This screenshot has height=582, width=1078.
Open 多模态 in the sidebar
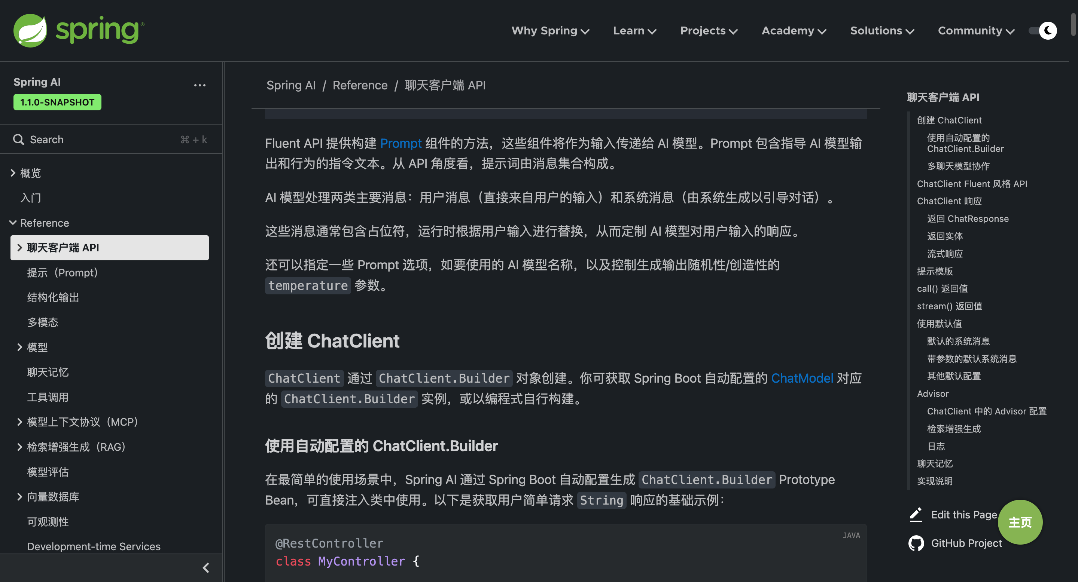click(x=43, y=322)
